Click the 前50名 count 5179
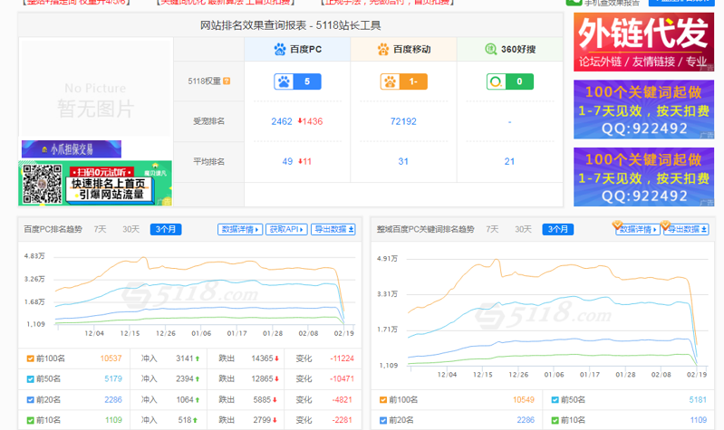The width and height of the screenshot is (724, 430). coord(113,378)
